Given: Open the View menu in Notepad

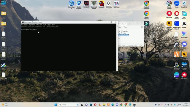Looking at the screenshot, I should 125,27.
